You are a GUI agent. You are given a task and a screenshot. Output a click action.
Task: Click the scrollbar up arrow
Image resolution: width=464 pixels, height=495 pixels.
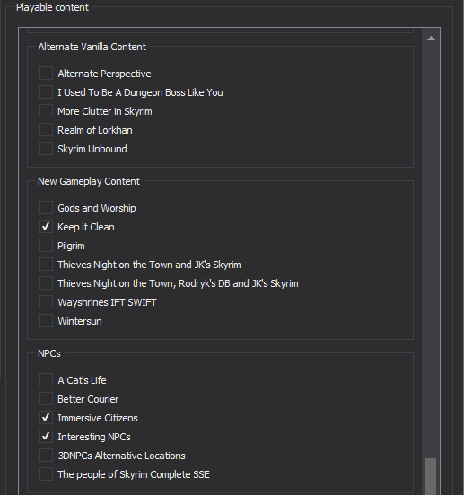431,39
